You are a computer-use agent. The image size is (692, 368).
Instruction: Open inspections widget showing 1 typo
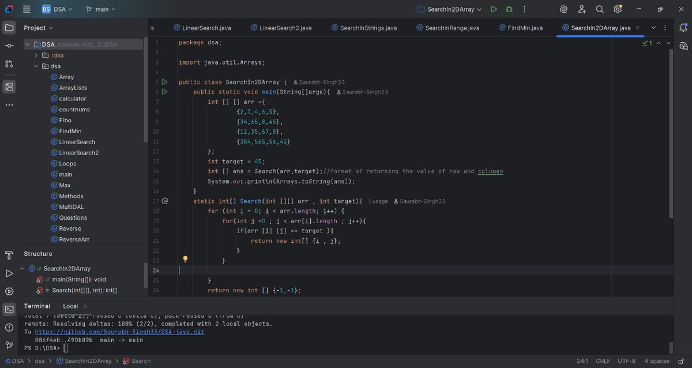coord(647,43)
